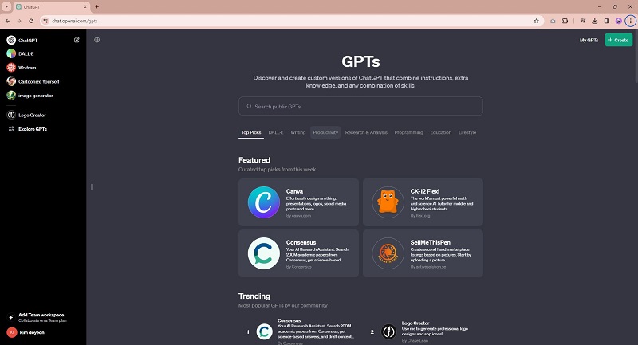Open DALL·E from the sidebar
This screenshot has height=345, width=638.
[26, 53]
